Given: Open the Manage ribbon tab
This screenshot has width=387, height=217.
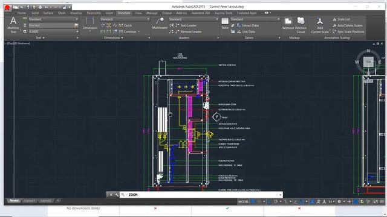Looking at the screenshot, I should [152, 13].
